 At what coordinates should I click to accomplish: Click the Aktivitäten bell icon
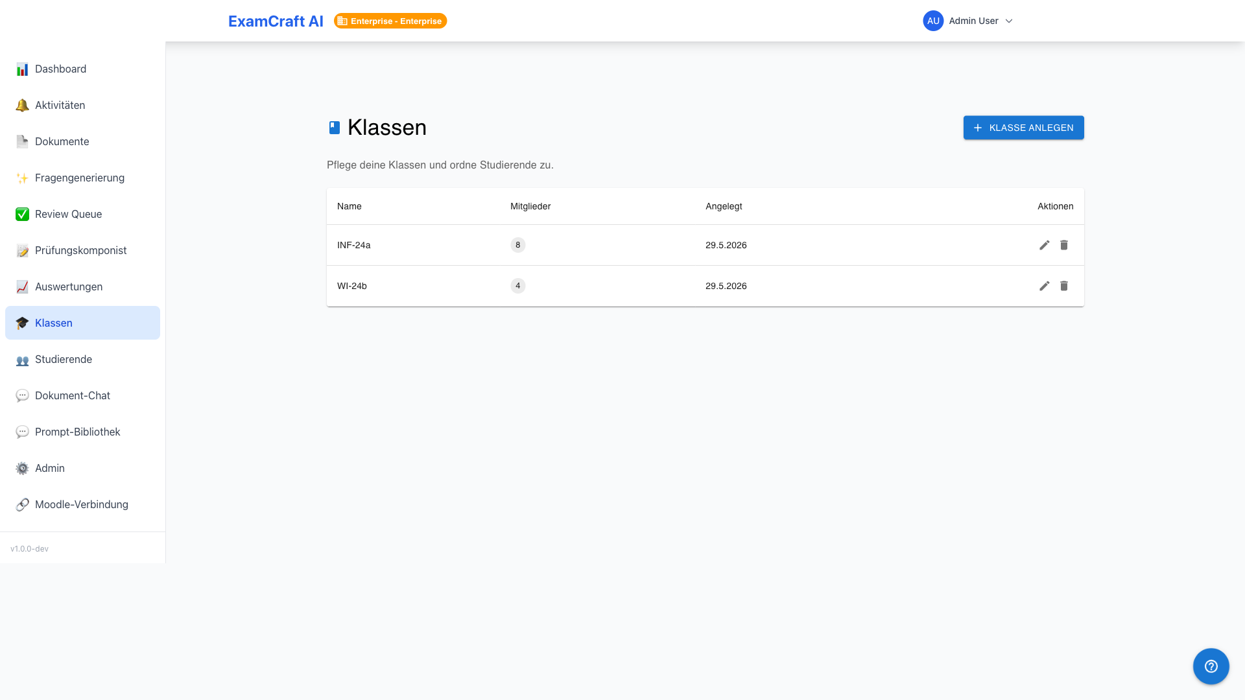22,105
